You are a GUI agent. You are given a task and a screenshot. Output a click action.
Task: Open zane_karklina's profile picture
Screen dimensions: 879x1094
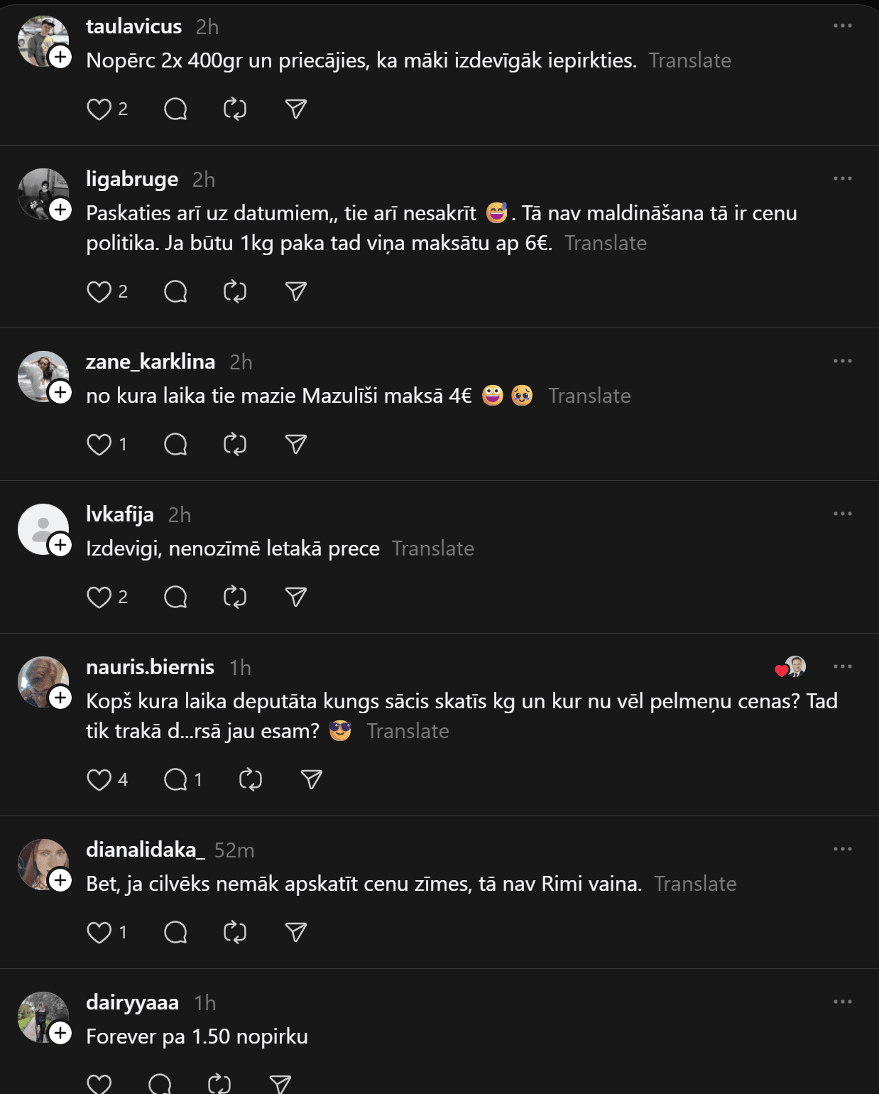tap(41, 374)
